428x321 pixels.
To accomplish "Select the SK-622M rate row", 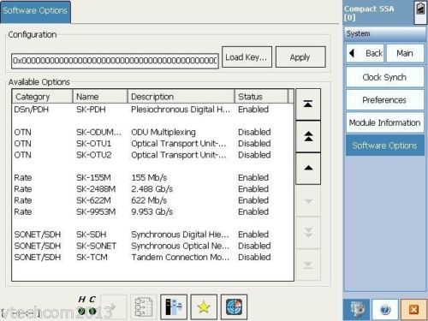I will 152,200.
